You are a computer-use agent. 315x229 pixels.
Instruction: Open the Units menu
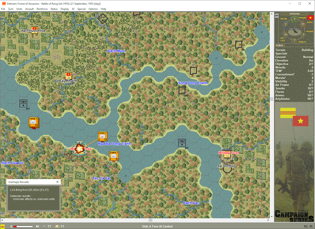click(19, 9)
